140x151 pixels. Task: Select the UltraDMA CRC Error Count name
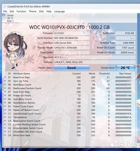coord(28,132)
